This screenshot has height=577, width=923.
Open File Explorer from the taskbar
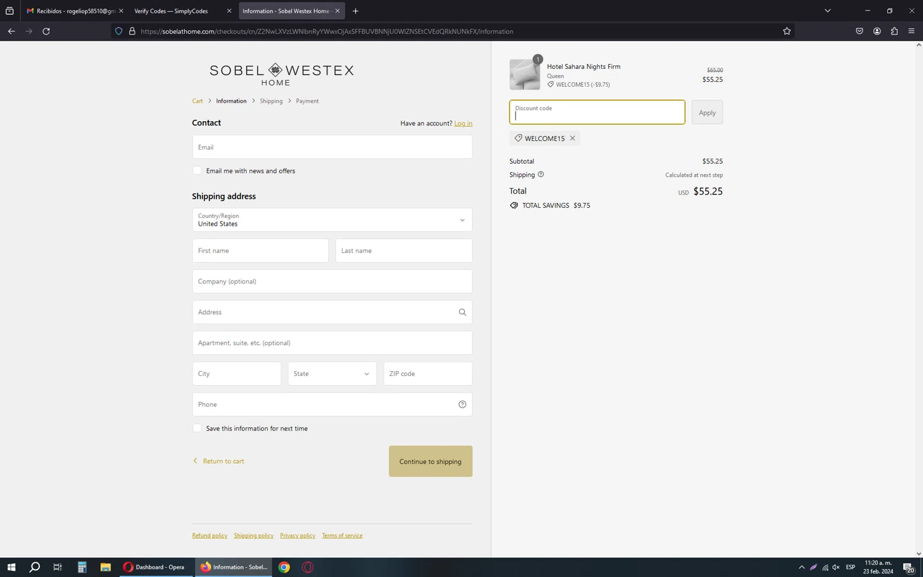[x=105, y=567]
